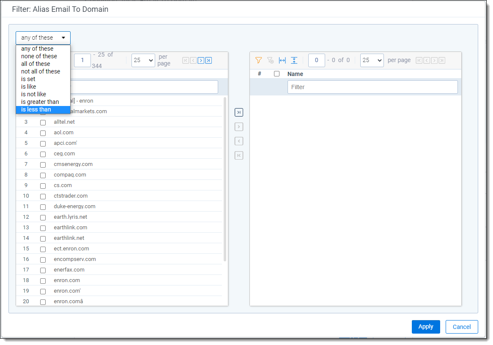Move all domains right with the double-arrow icon
Viewport: 493px width, 345px height.
click(239, 112)
